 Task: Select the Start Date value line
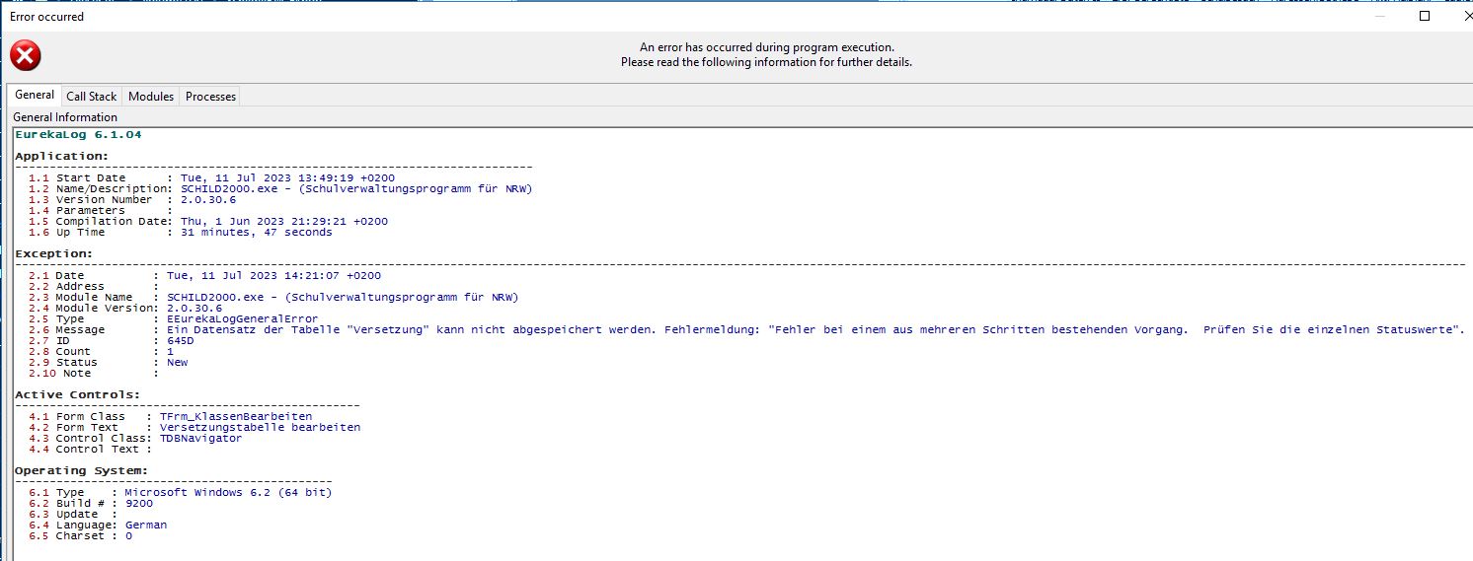211,177
